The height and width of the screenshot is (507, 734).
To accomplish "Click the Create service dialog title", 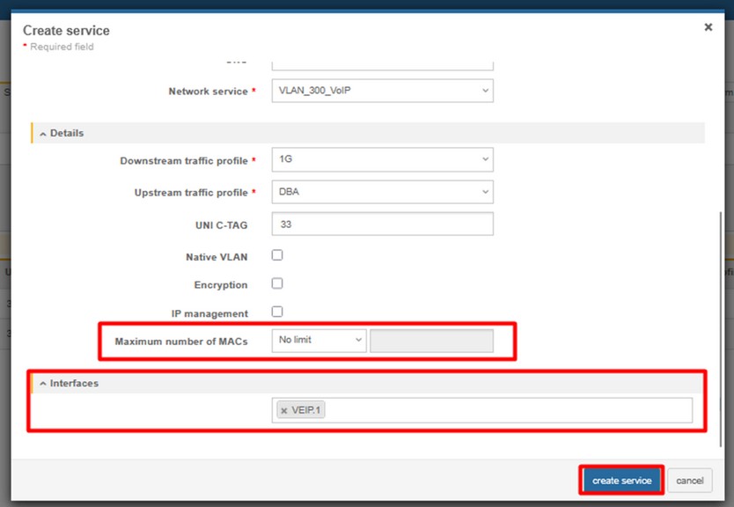I will point(66,31).
